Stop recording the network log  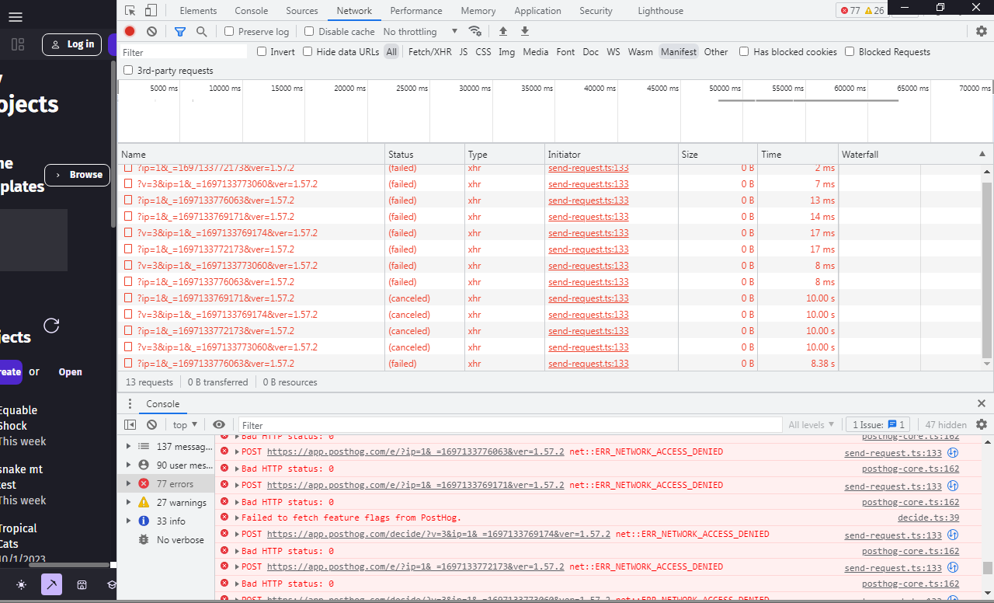click(x=129, y=31)
